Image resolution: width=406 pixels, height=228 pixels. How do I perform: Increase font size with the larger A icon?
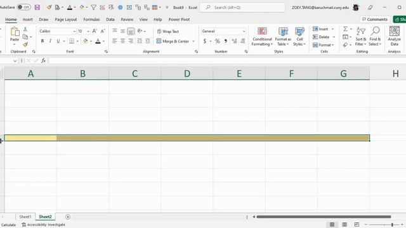coord(95,31)
